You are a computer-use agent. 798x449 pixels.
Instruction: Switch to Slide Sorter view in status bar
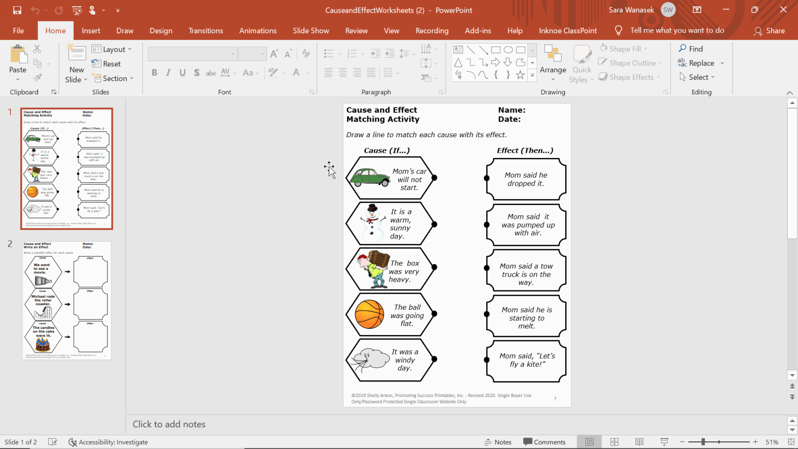click(x=614, y=442)
